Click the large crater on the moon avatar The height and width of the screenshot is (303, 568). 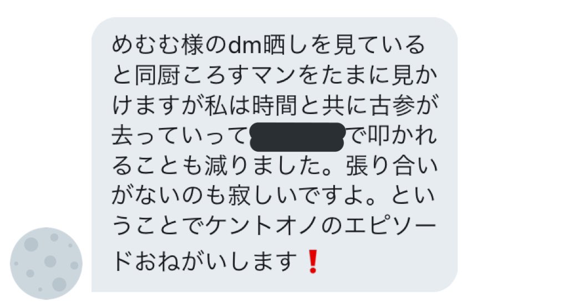[59, 284]
